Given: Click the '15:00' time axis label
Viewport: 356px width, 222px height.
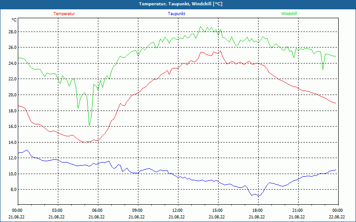Looking at the screenshot, I should (217, 210).
